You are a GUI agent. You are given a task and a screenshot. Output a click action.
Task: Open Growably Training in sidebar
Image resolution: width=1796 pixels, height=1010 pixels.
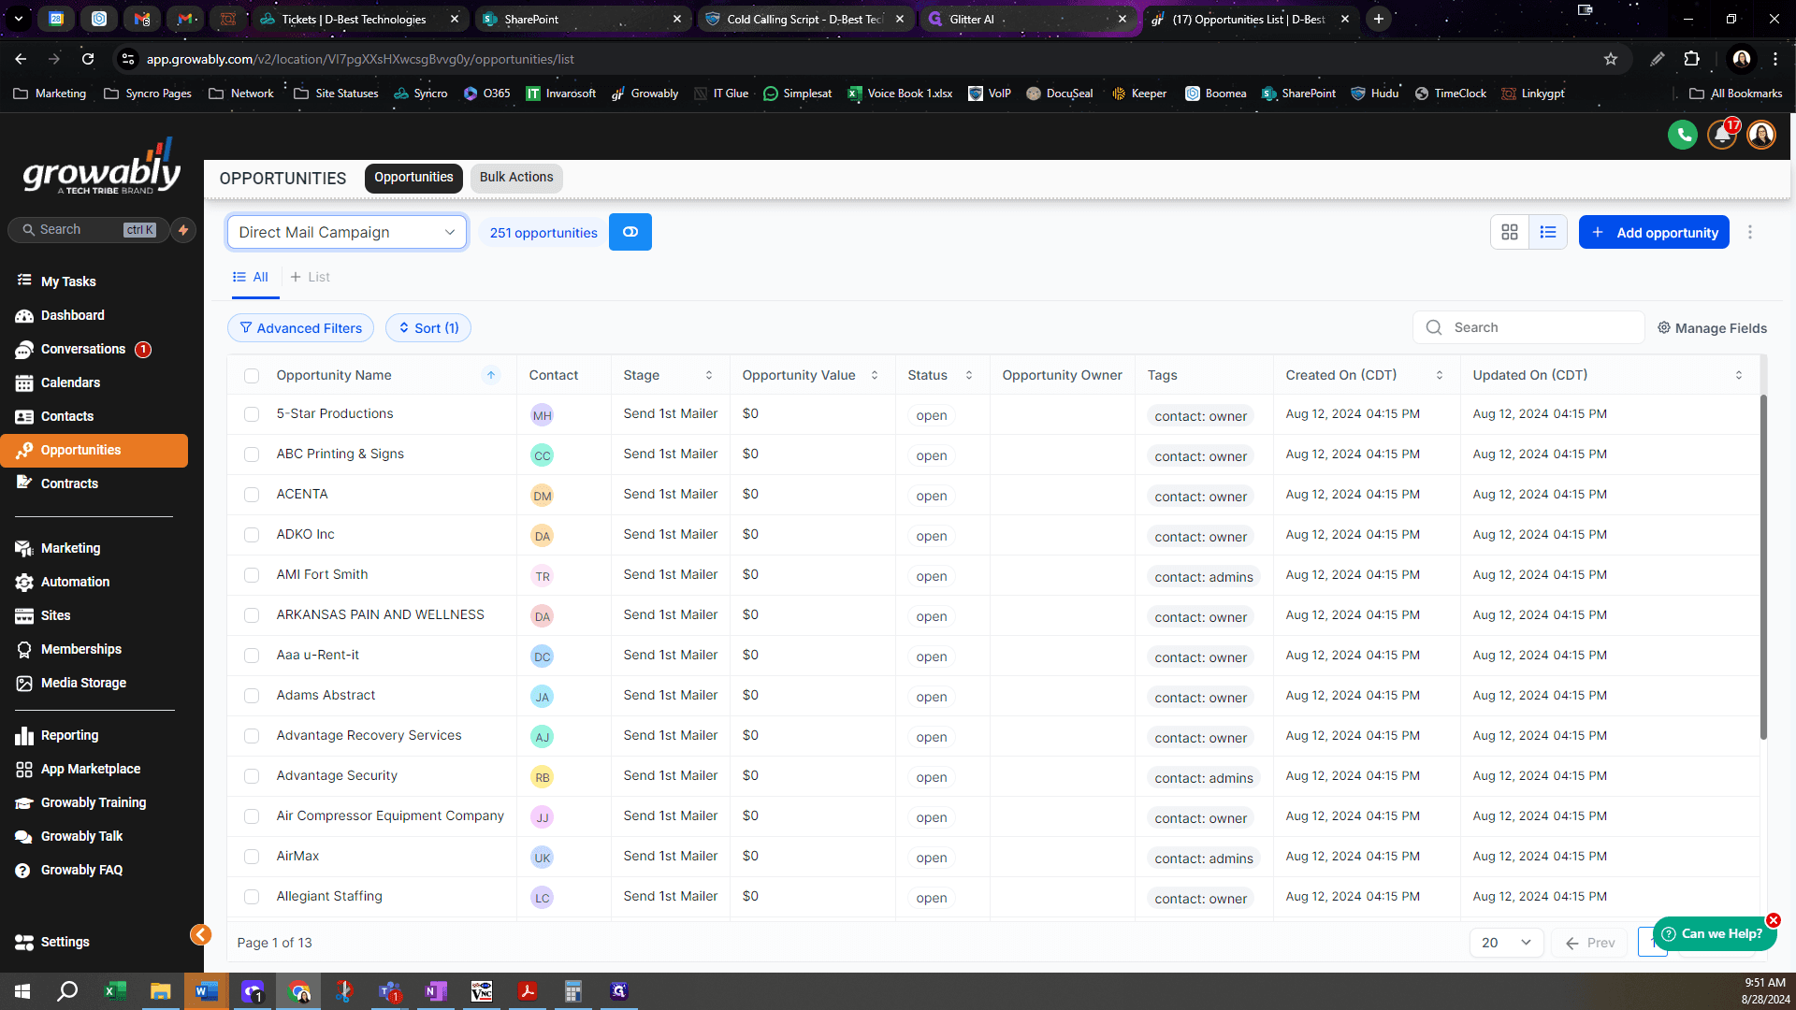point(93,802)
